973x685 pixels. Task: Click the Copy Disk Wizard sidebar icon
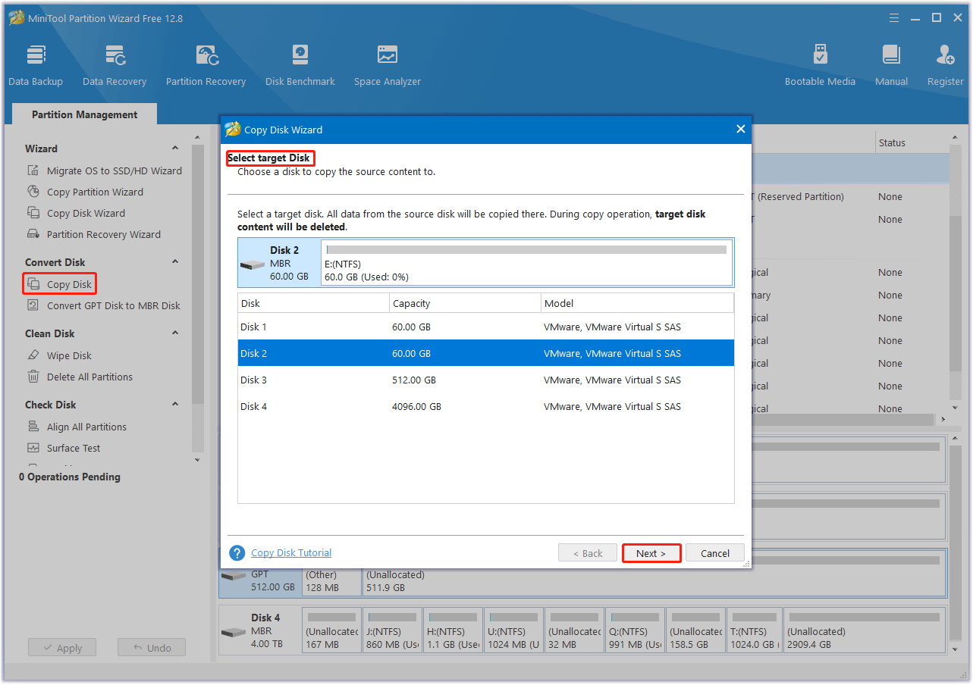coord(33,213)
